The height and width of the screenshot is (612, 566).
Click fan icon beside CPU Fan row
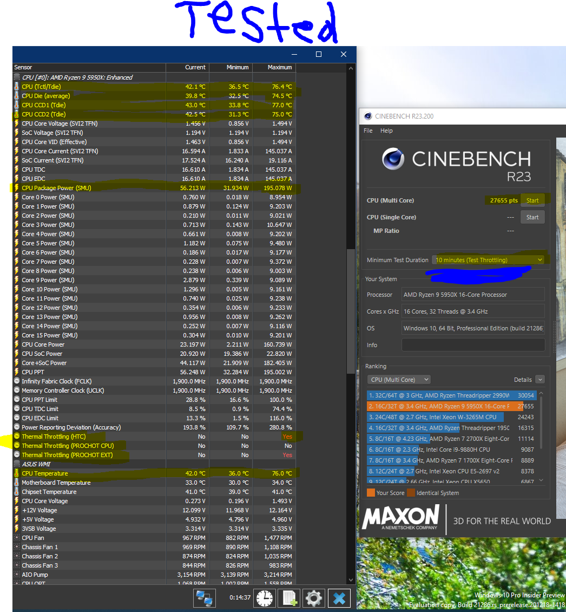16,537
